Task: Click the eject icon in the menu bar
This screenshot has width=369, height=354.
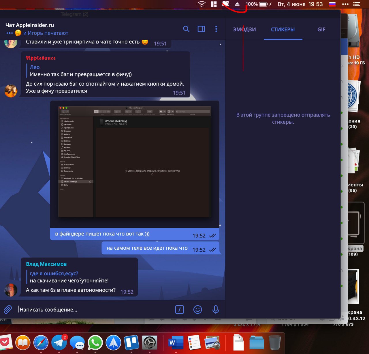Action: tap(237, 4)
